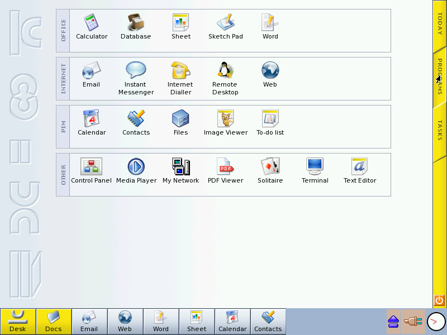Click the OTHER group label

(x=63, y=175)
